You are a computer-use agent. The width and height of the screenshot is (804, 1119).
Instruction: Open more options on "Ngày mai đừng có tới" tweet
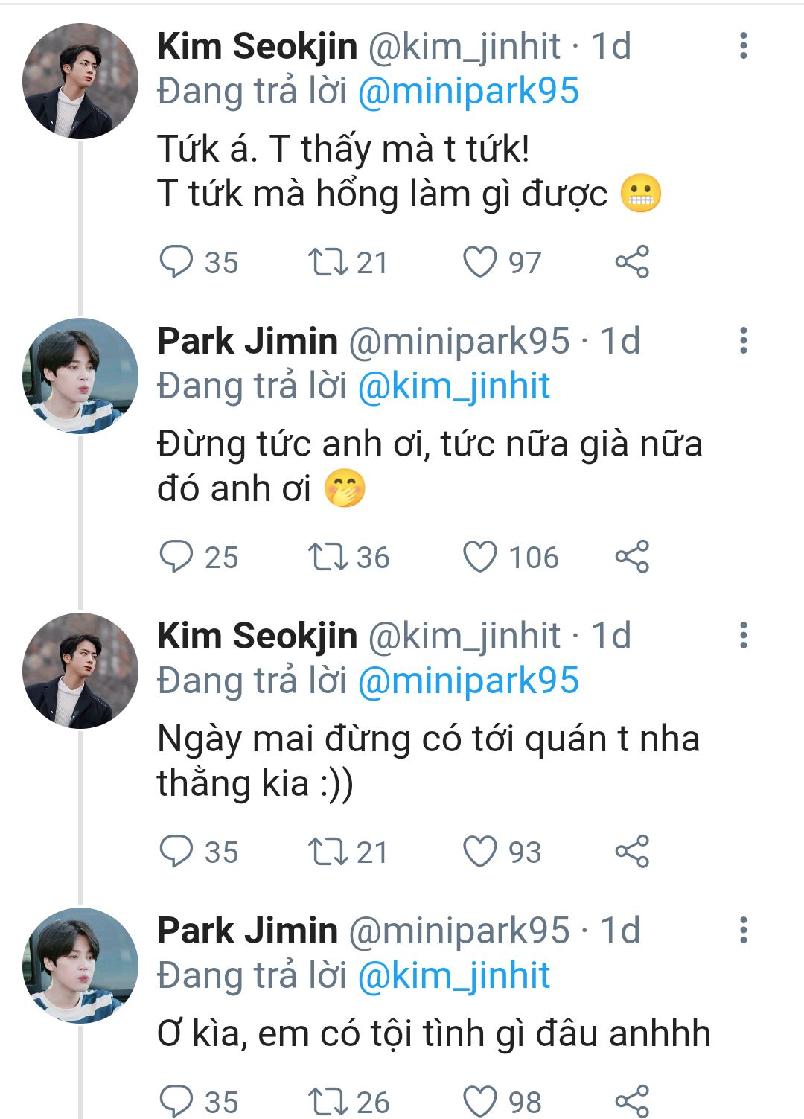tap(743, 636)
